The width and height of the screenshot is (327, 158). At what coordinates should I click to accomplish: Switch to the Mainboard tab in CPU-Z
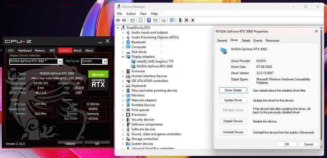click(x=25, y=51)
